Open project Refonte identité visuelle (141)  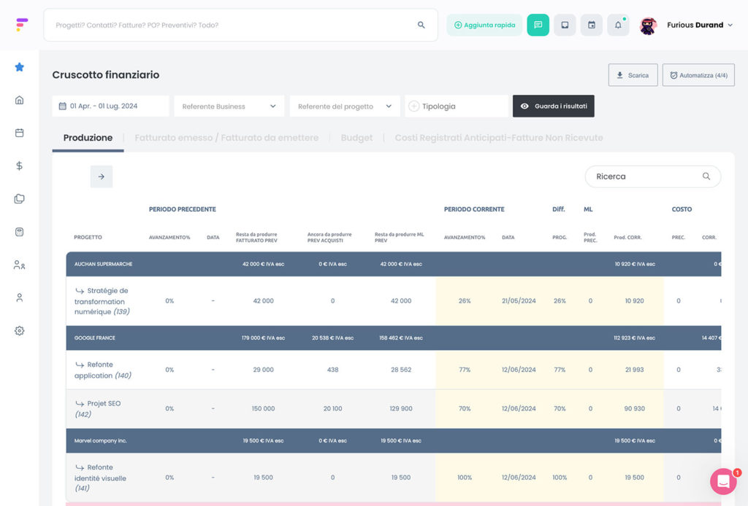click(101, 478)
